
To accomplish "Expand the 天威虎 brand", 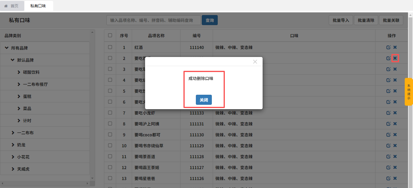I will point(13,169).
